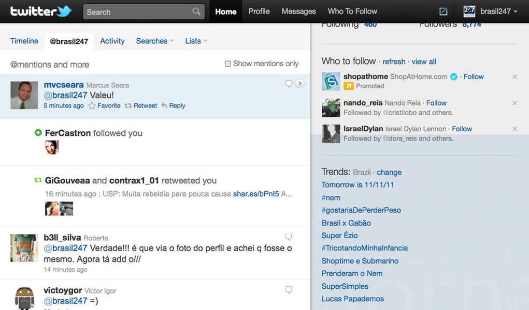Open Who To Follow in top navigation
The image size is (529, 310).
[x=352, y=11]
